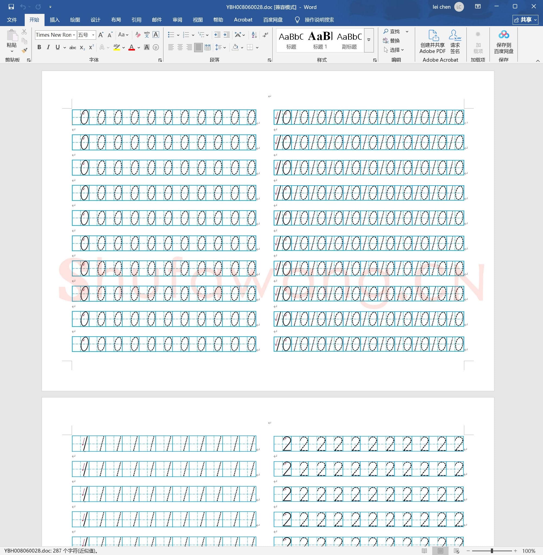Click Create and Share Adobe PDF
The image size is (543, 555).
click(x=432, y=42)
